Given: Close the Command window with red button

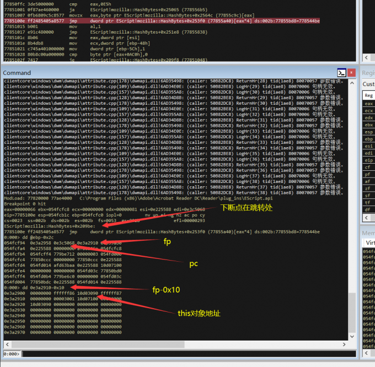Looking at the screenshot, I should point(351,73).
